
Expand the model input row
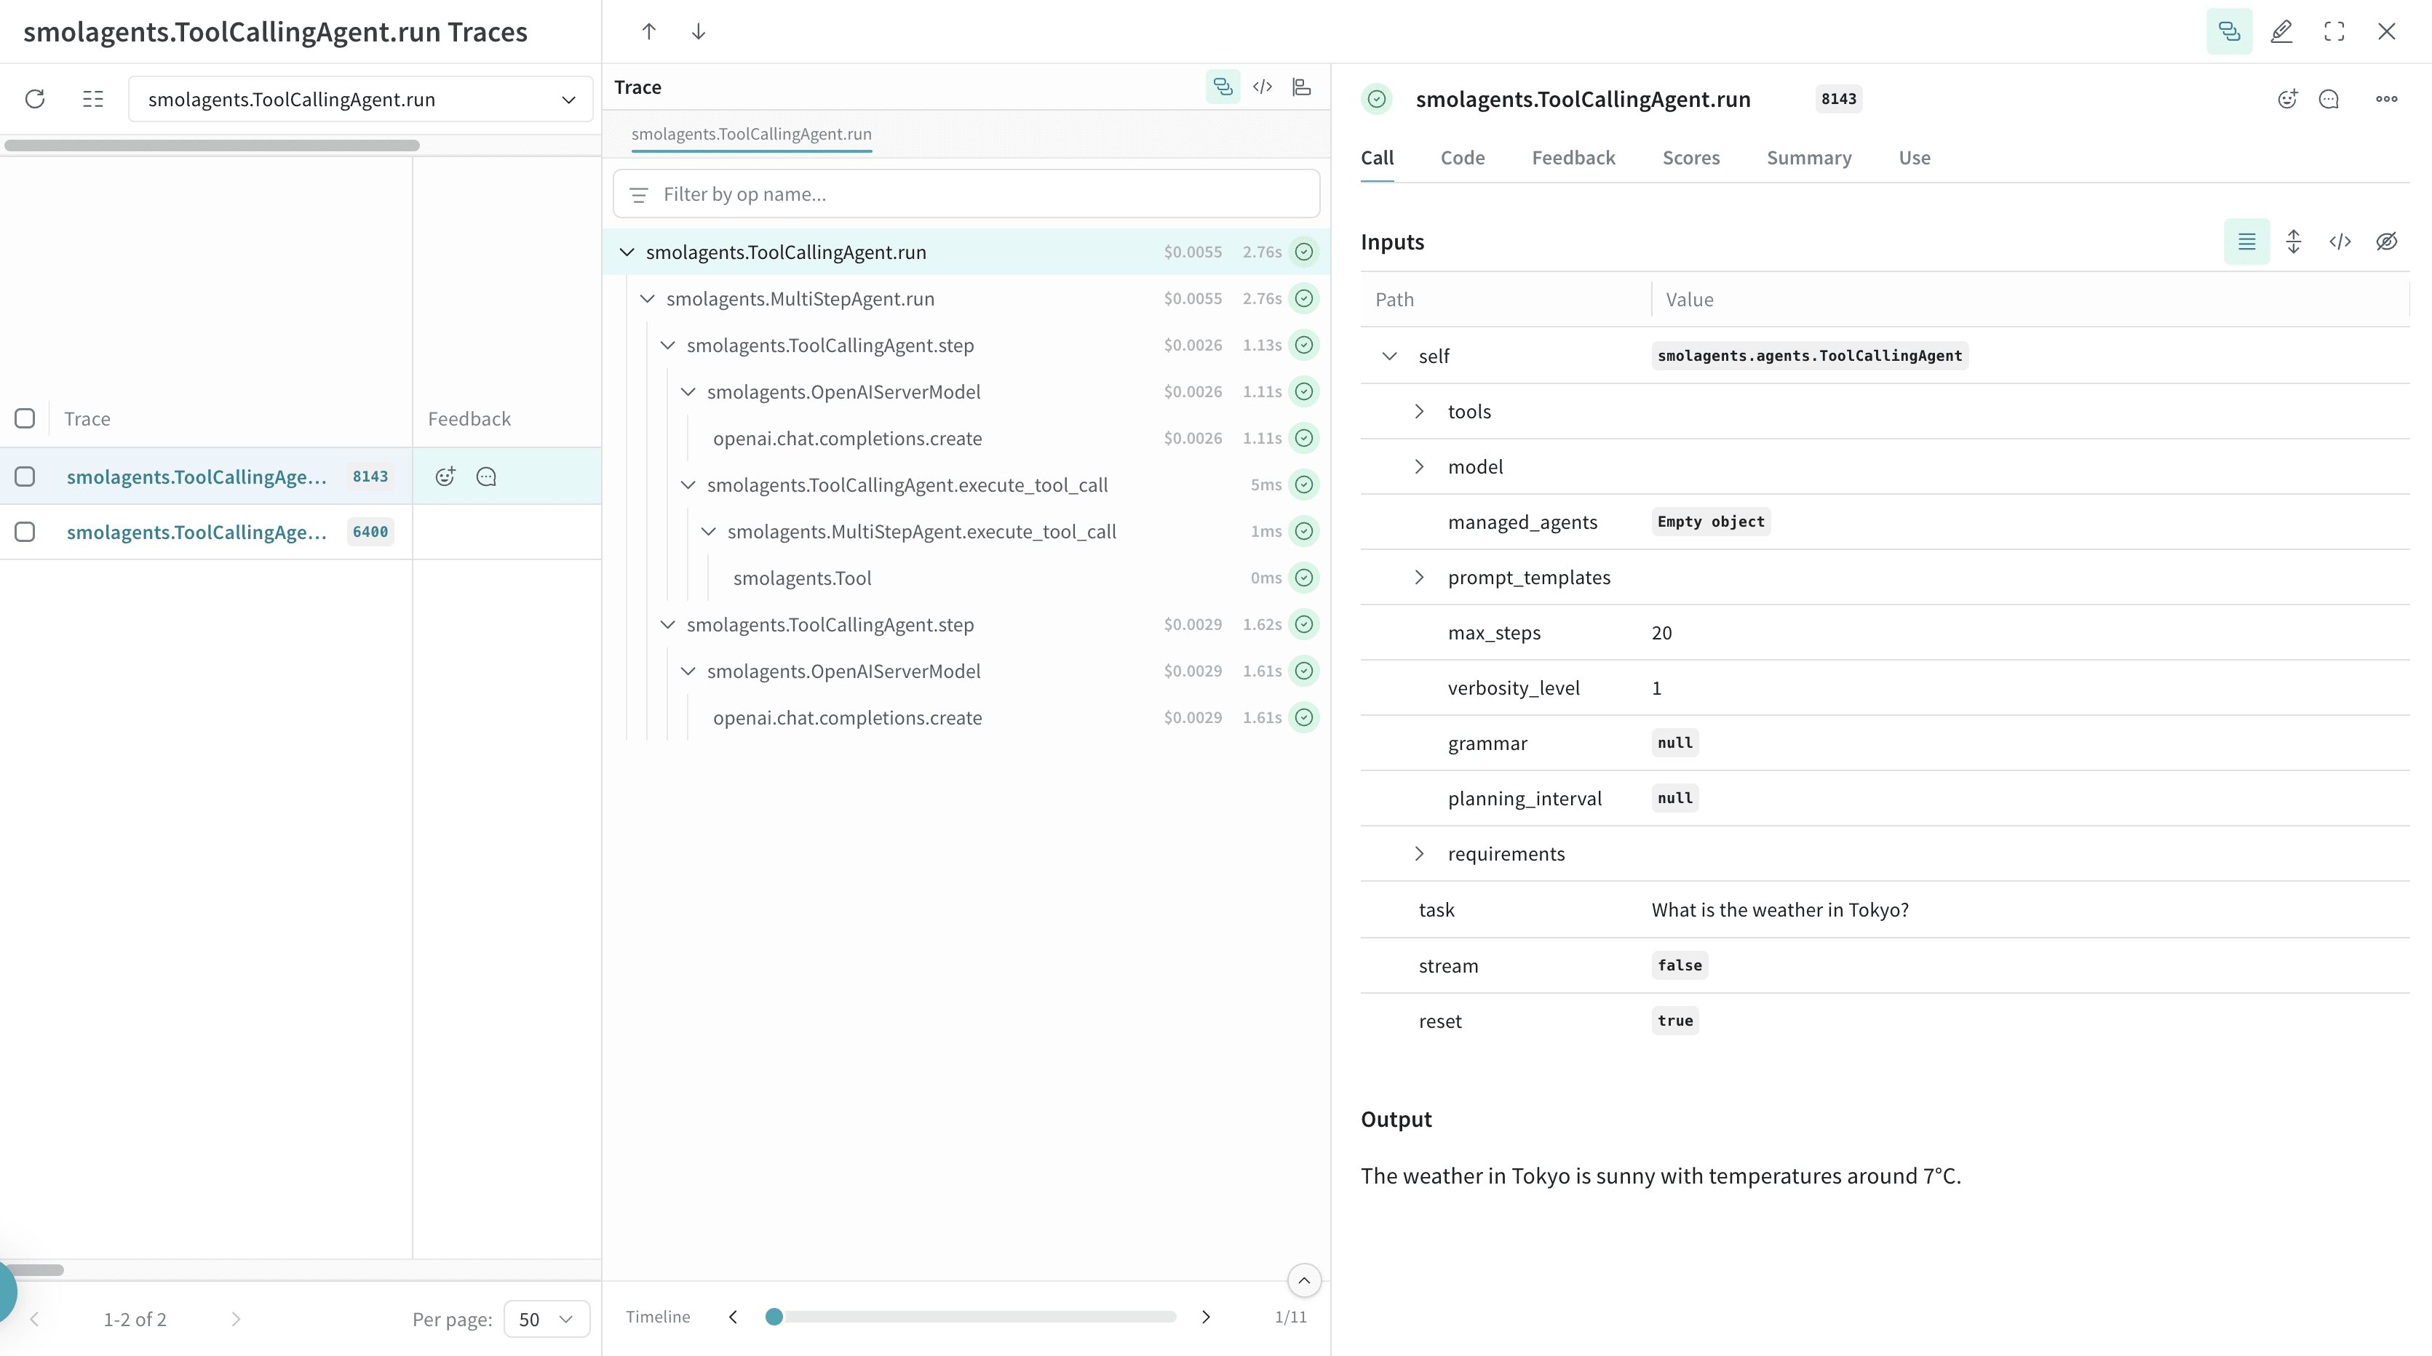(1419, 466)
